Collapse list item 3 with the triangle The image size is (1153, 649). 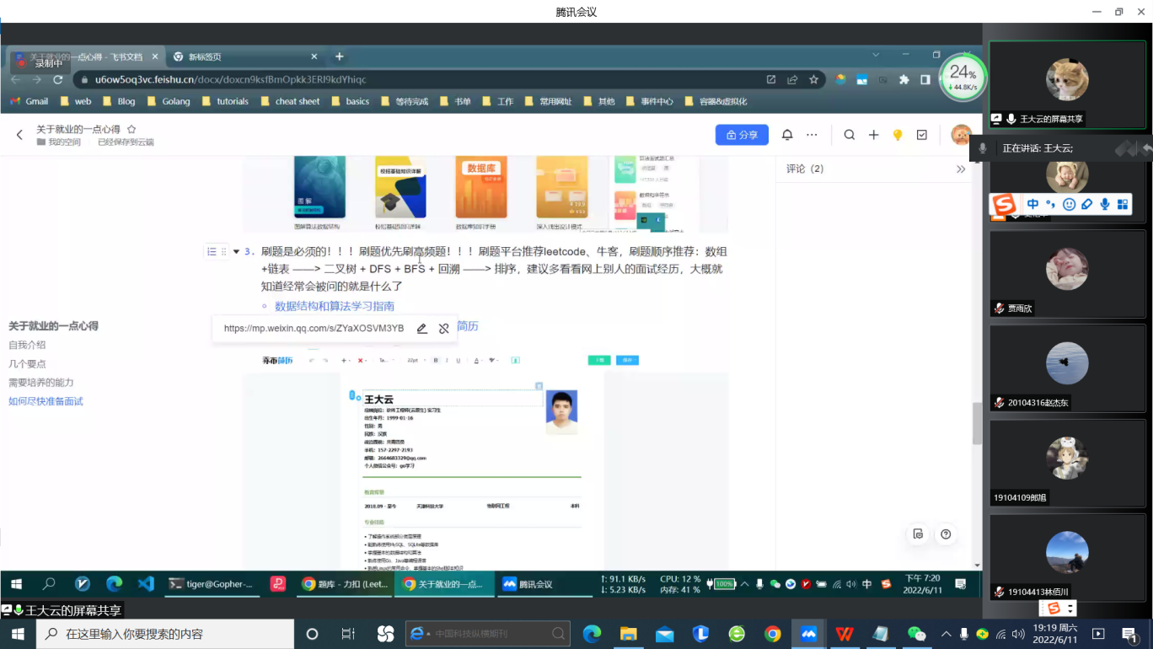(x=236, y=251)
